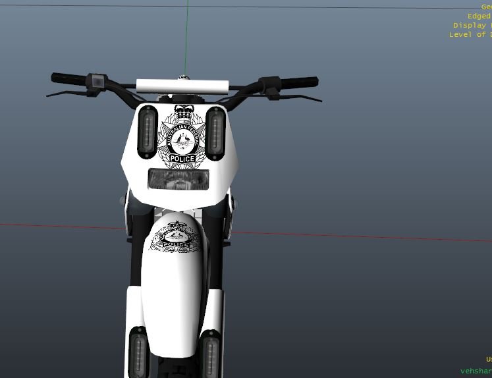Image resolution: width=492 pixels, height=378 pixels.
Task: Open the "Display" viewport option
Action: pyautogui.click(x=471, y=25)
